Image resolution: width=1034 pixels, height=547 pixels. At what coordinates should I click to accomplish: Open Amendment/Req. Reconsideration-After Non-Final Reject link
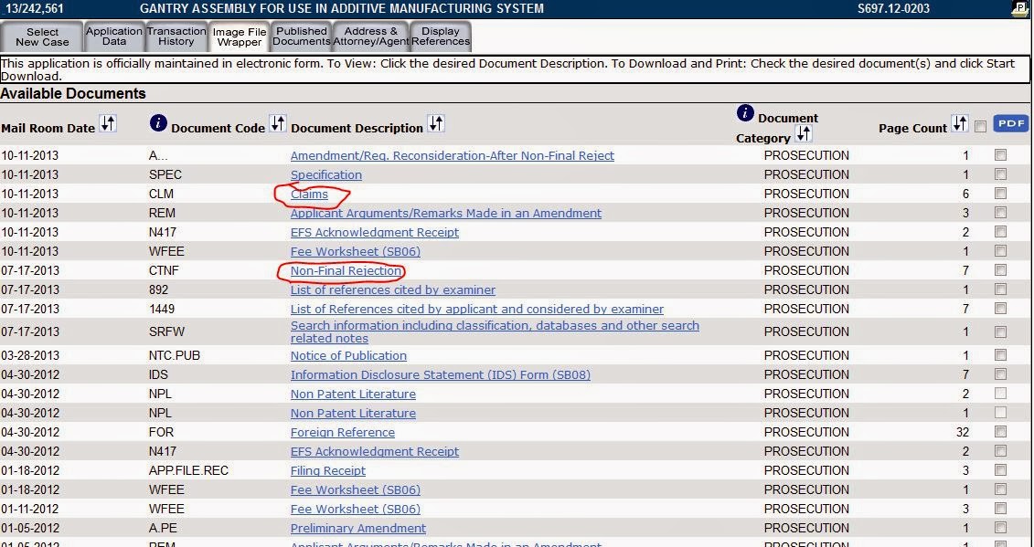click(453, 155)
